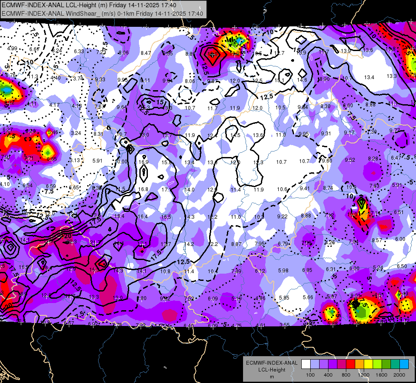Select the red legend color swatch
The image size is (416, 383).
tap(351, 364)
